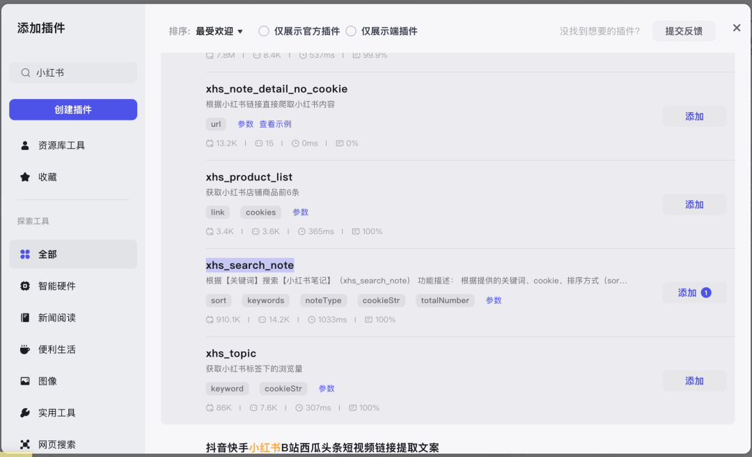
Task: Click the 实用工具 wrench icon
Action: tap(25, 413)
